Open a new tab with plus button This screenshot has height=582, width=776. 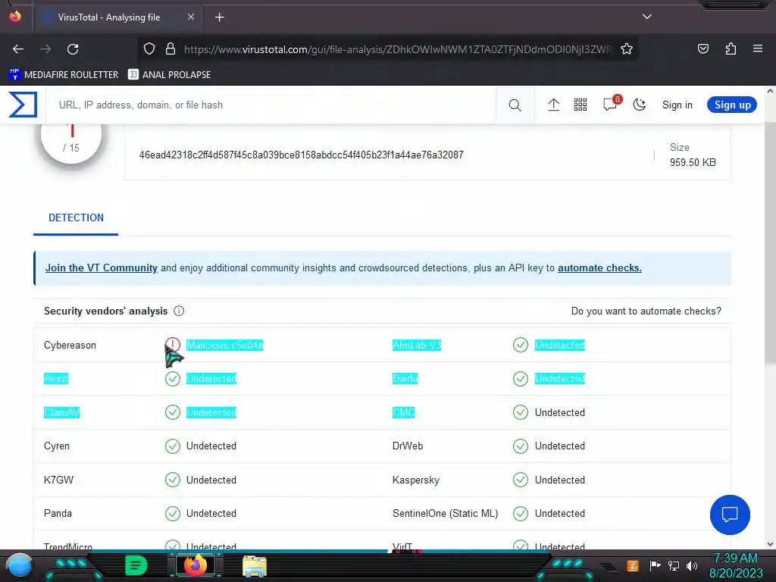tap(219, 17)
